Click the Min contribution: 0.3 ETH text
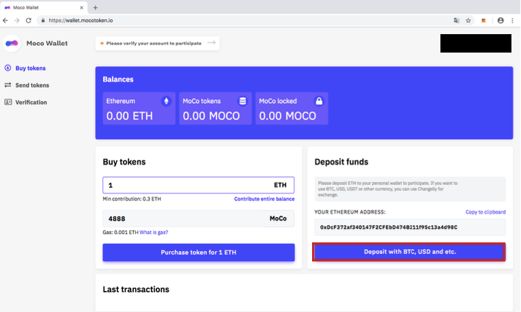The height and width of the screenshot is (312, 521). tap(132, 199)
